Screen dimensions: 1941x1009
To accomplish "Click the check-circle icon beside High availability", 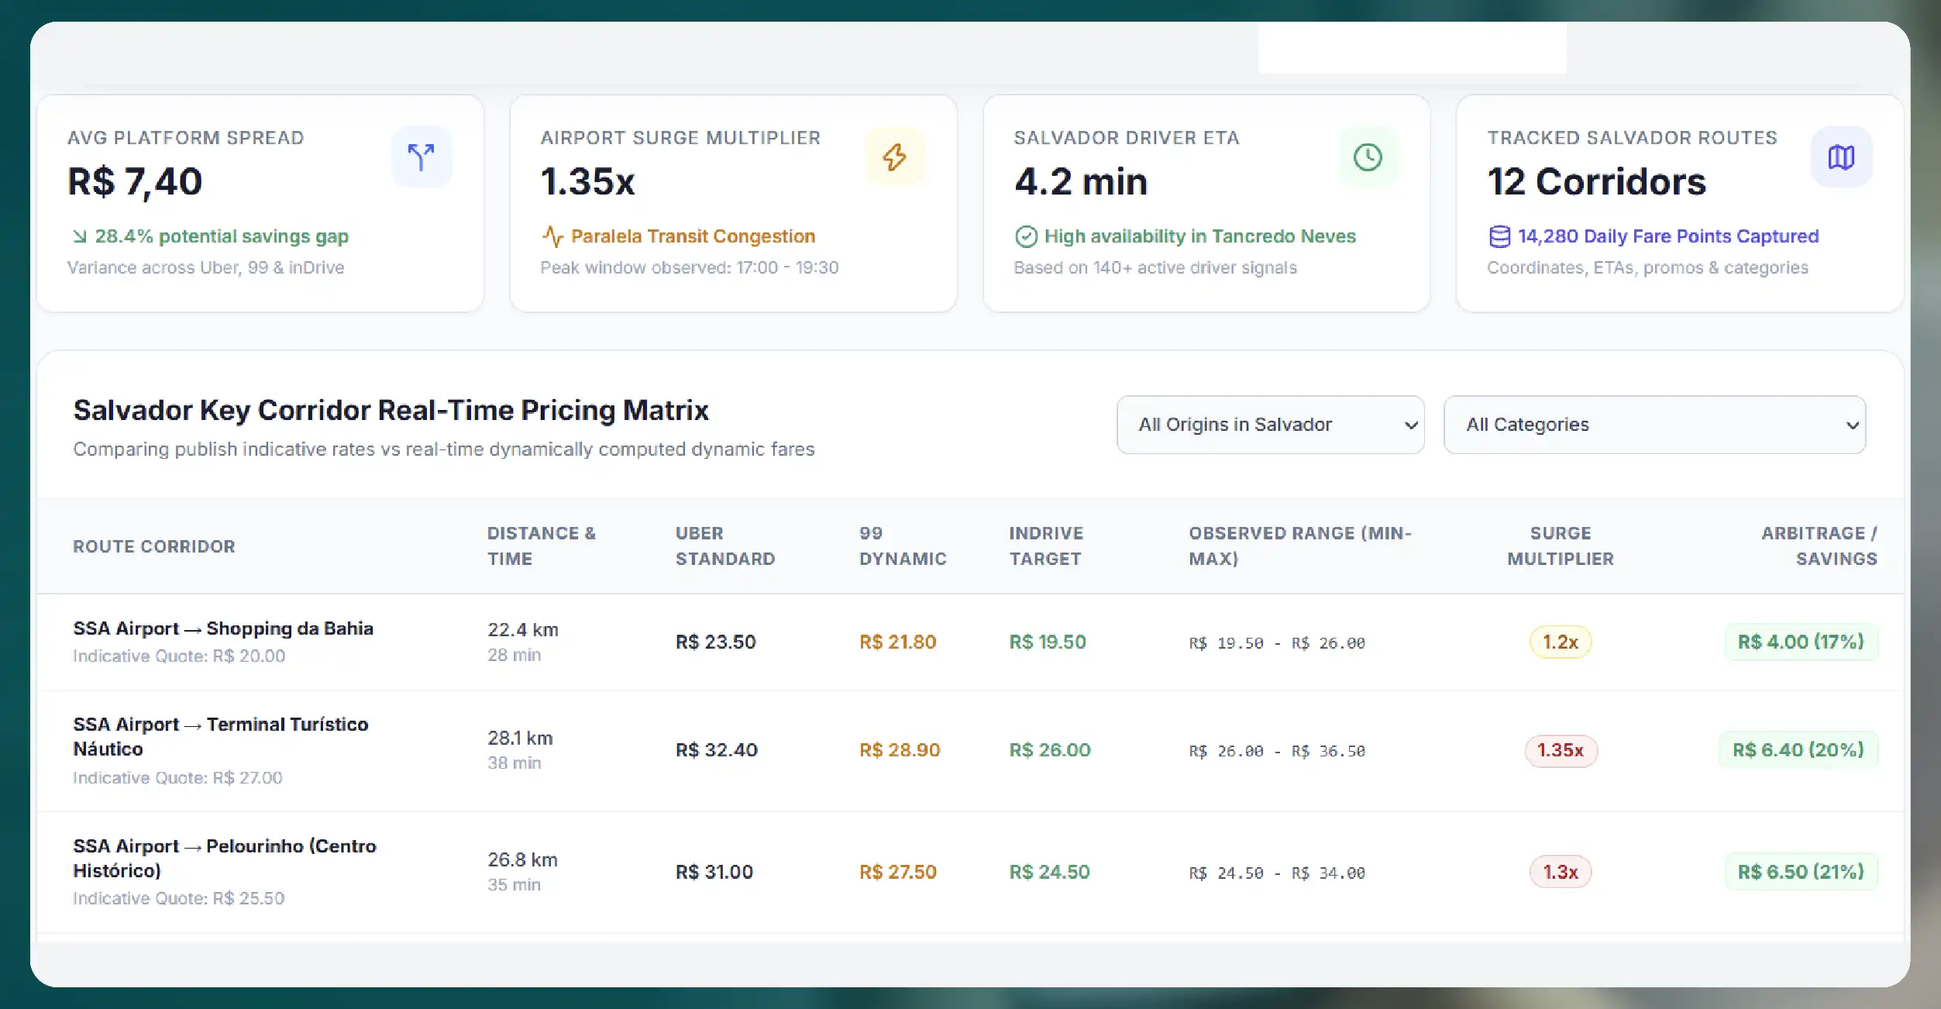I will pos(1026,236).
